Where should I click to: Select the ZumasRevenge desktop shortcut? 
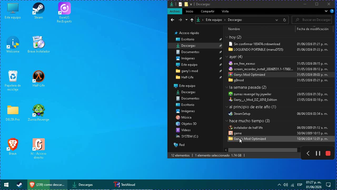(38, 113)
